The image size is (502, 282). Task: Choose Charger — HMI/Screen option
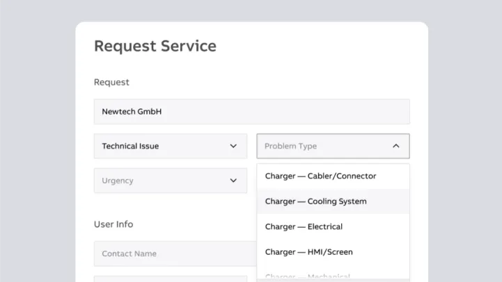coord(333,251)
